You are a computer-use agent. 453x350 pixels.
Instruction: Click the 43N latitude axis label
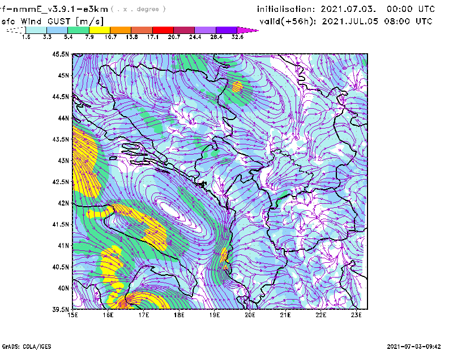(x=63, y=160)
